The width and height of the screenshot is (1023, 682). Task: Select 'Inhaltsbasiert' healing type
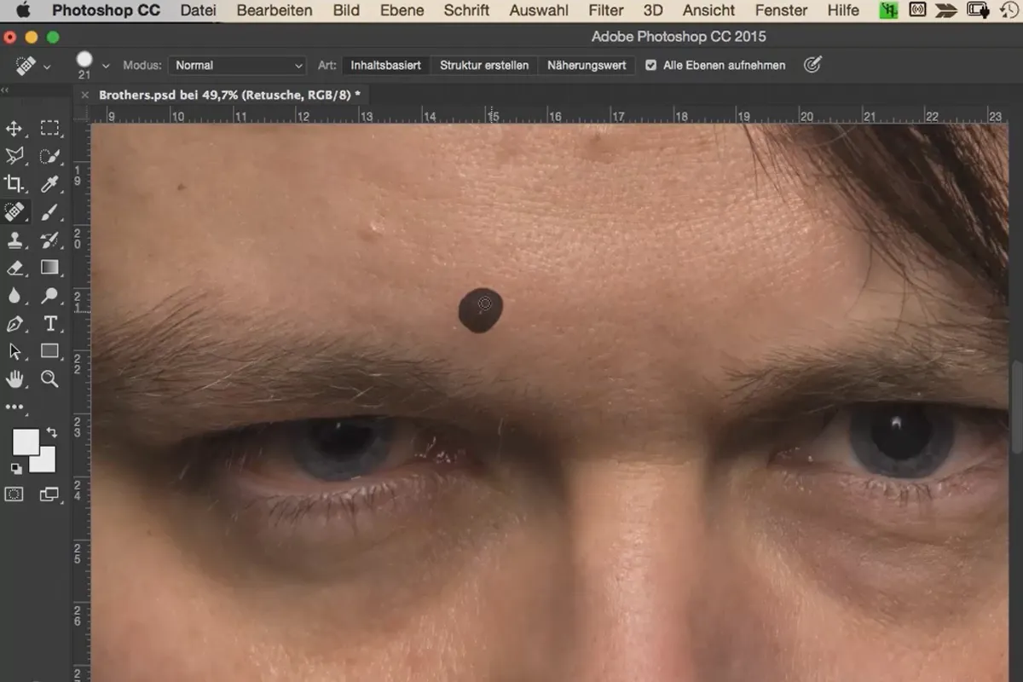point(385,65)
